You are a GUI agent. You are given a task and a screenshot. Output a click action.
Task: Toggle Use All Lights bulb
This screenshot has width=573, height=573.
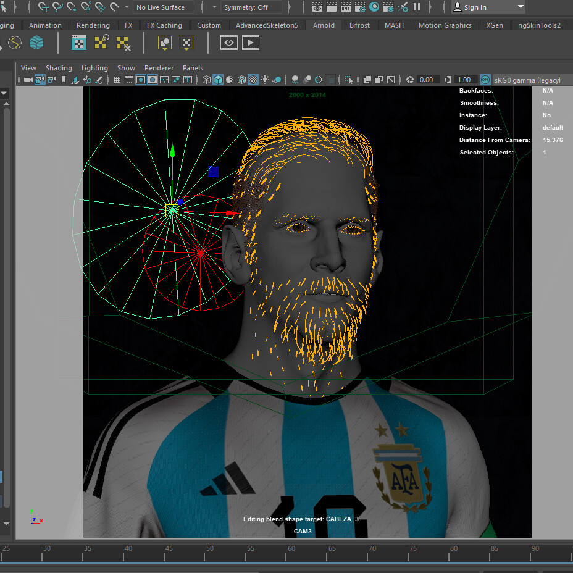265,80
